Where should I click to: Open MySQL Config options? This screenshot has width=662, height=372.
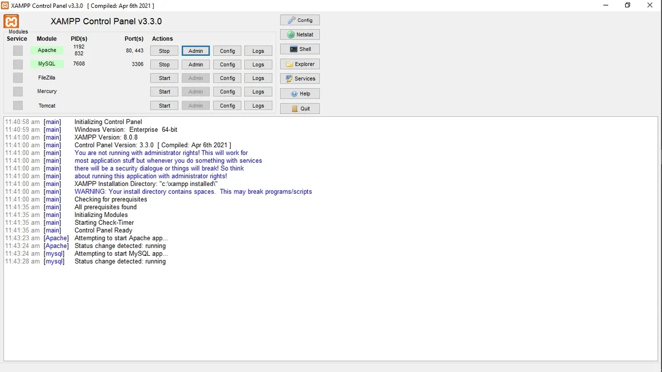(228, 65)
